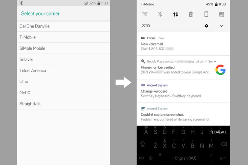
Task: Tap the rightmost quick settings tile icon
Action: [221, 14]
